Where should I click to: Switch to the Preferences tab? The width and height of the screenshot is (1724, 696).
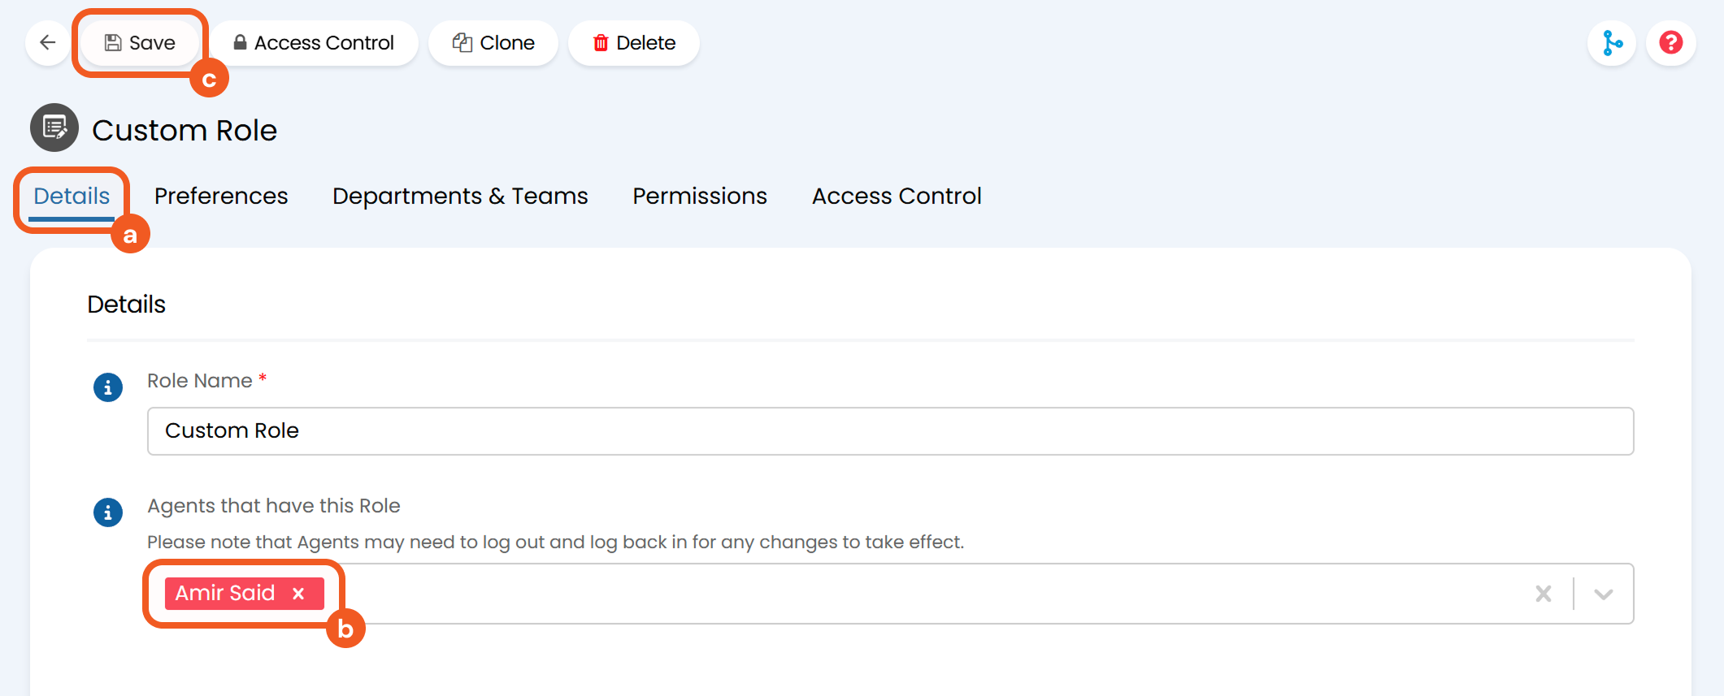[221, 197]
